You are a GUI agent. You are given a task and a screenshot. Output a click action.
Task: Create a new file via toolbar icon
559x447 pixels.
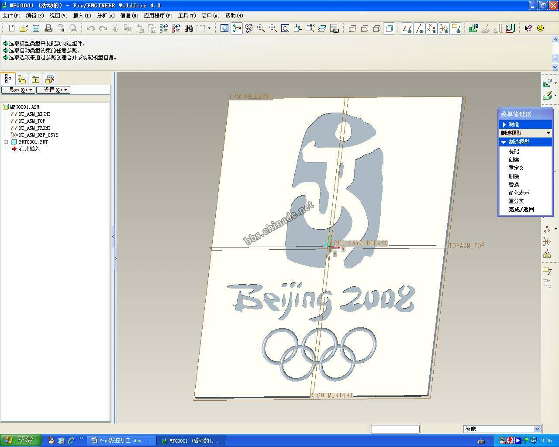(12, 28)
